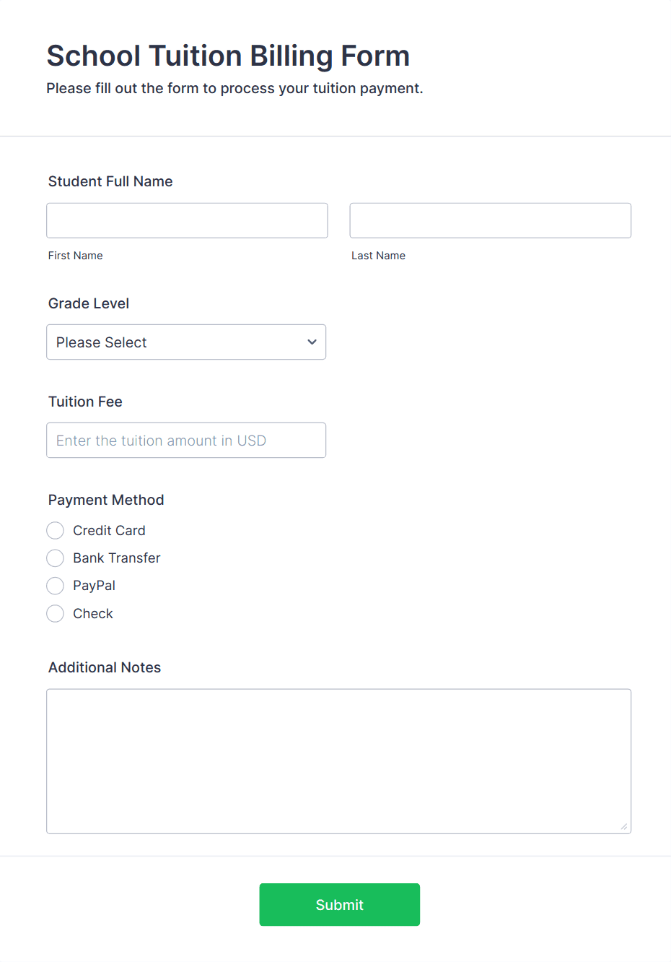
Task: Focus the Last Name input box
Action: 490,220
